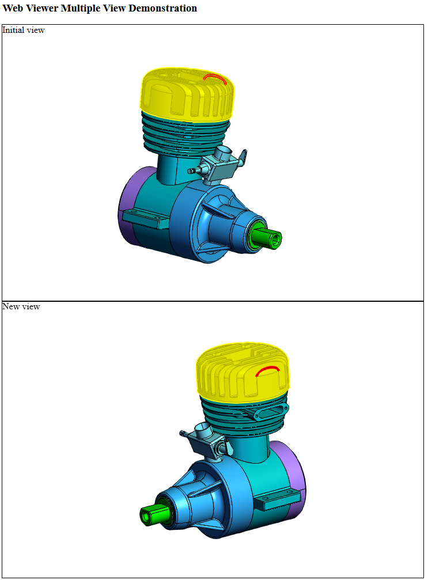Screen dimensions: 428x580
Task: Click the yellow cylinder head in Initial view
Action: (x=173, y=98)
